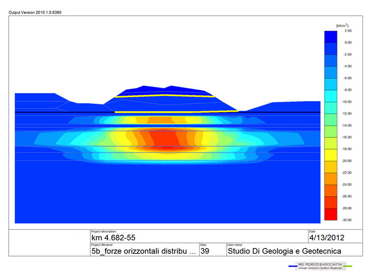Click the -8.00 legend value label
Screen dimensions: 371x278
[x=347, y=90]
